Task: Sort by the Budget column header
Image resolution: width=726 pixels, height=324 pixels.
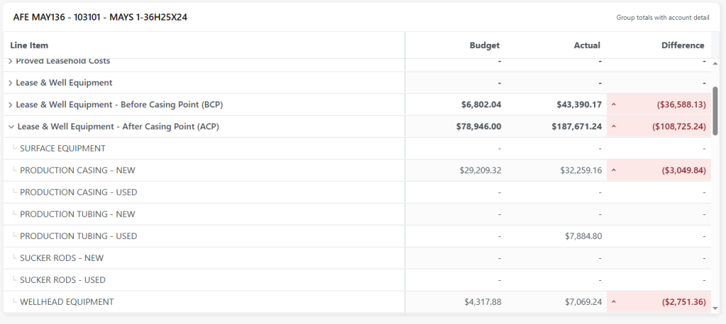Action: tap(484, 45)
